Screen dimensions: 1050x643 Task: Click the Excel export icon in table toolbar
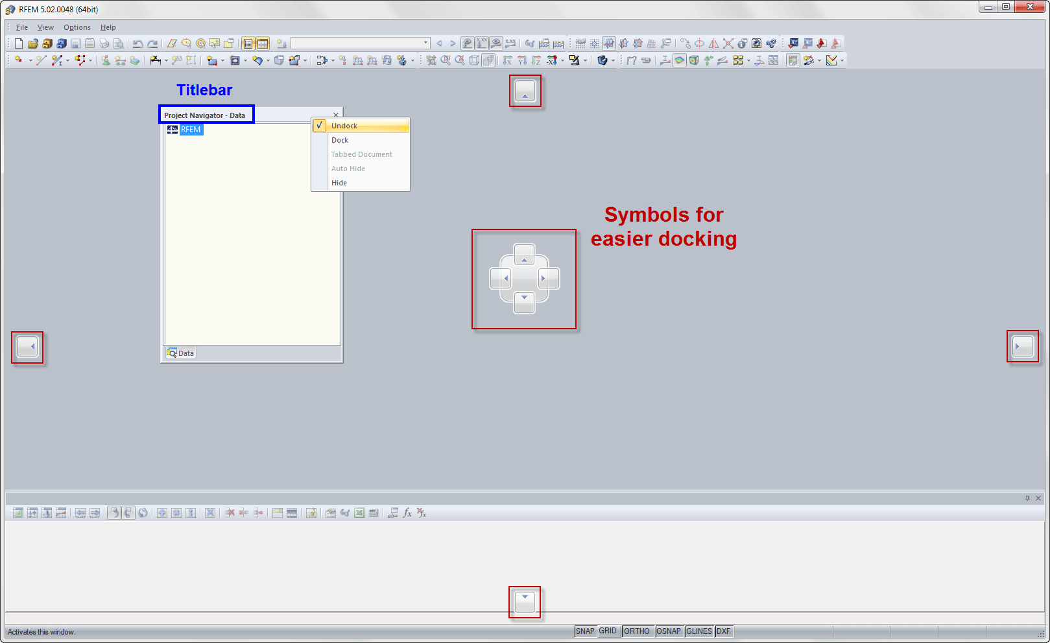click(x=359, y=513)
